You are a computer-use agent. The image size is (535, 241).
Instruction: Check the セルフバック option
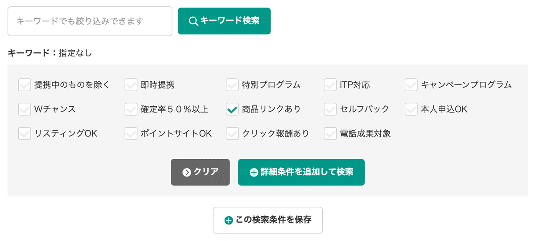330,109
